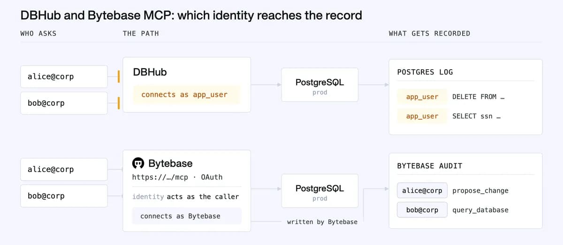The width and height of the screenshot is (563, 245).
Task: Click the app_user tag next to SELECT ssn
Action: (422, 116)
